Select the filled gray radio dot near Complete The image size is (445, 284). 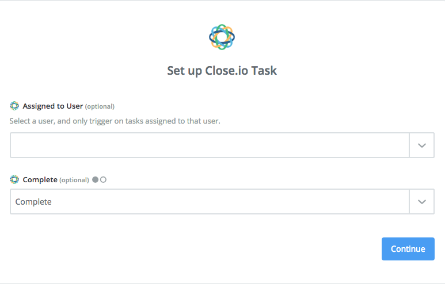(x=96, y=180)
